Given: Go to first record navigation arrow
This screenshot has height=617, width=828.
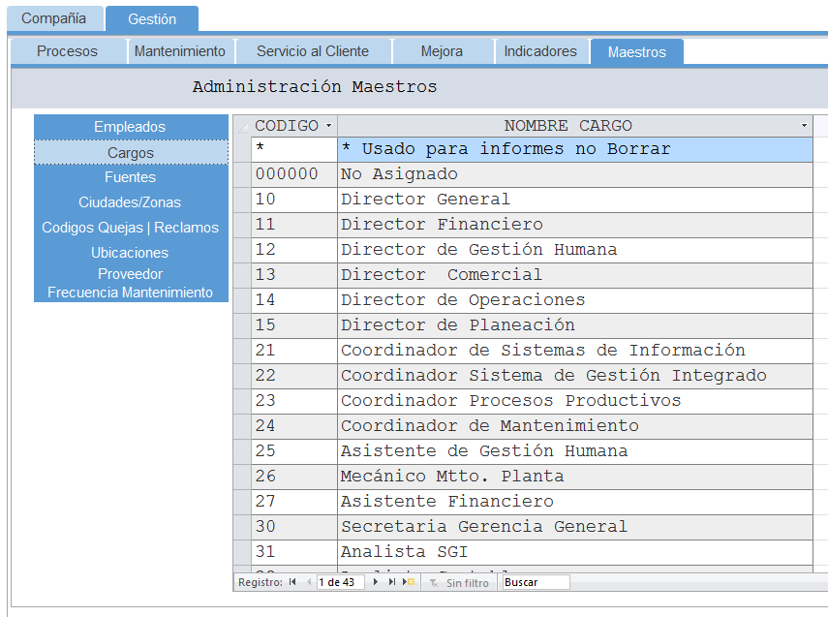Looking at the screenshot, I should (x=292, y=582).
